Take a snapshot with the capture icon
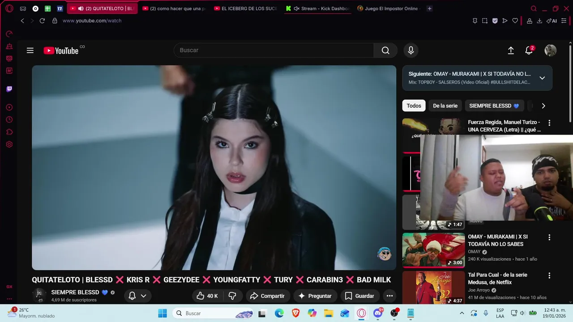Image resolution: width=573 pixels, height=322 pixels. (485, 21)
